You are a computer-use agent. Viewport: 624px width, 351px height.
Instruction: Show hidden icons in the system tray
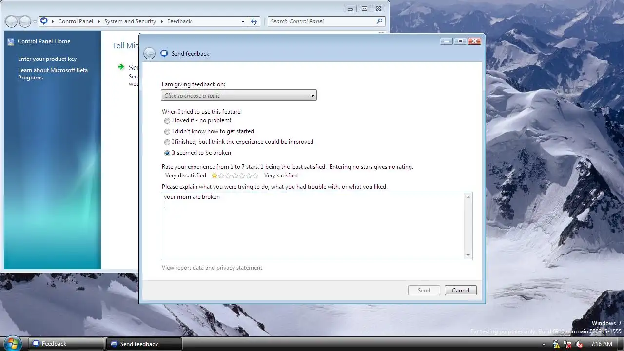(544, 344)
